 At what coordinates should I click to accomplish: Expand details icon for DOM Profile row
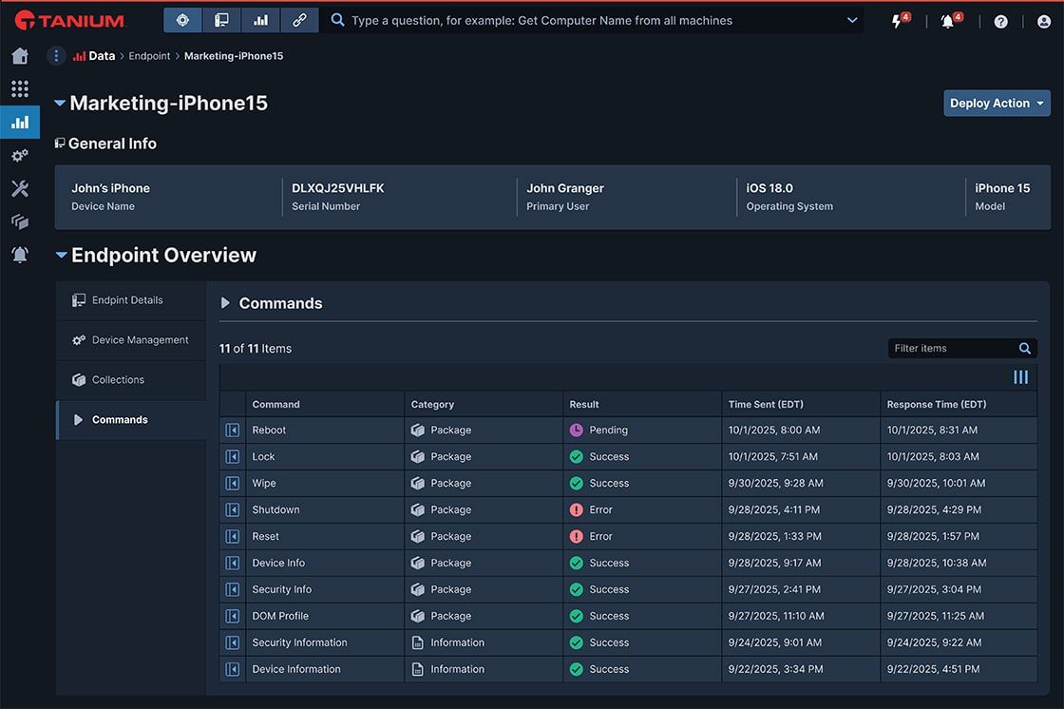pyautogui.click(x=232, y=615)
